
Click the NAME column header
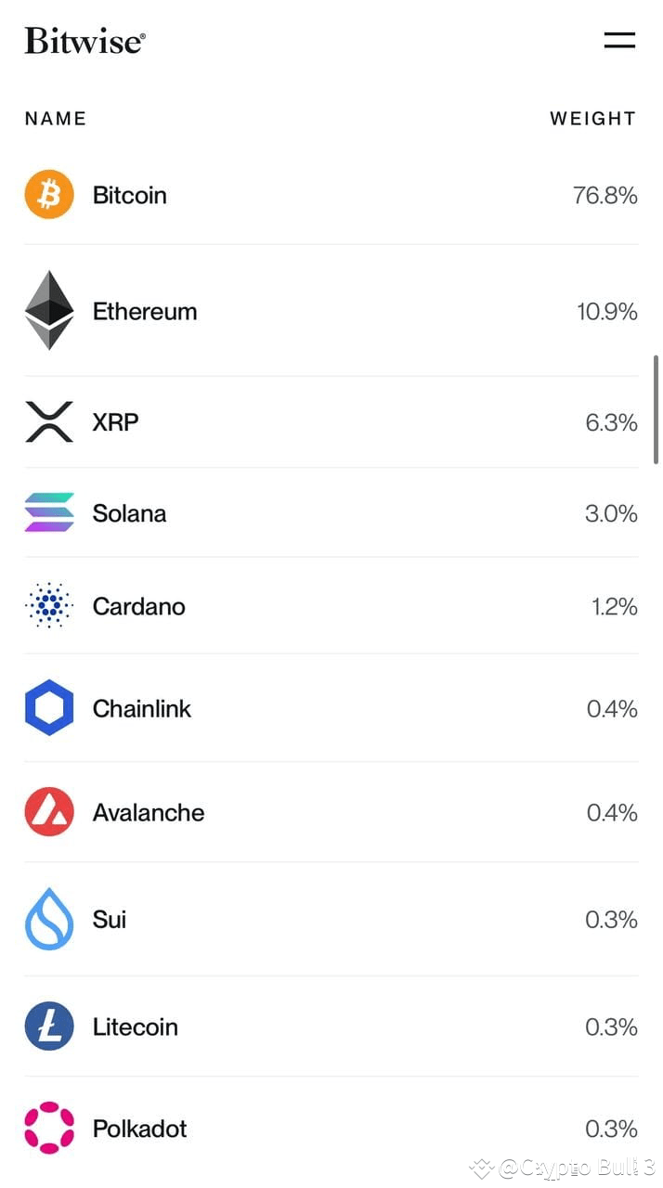click(55, 118)
